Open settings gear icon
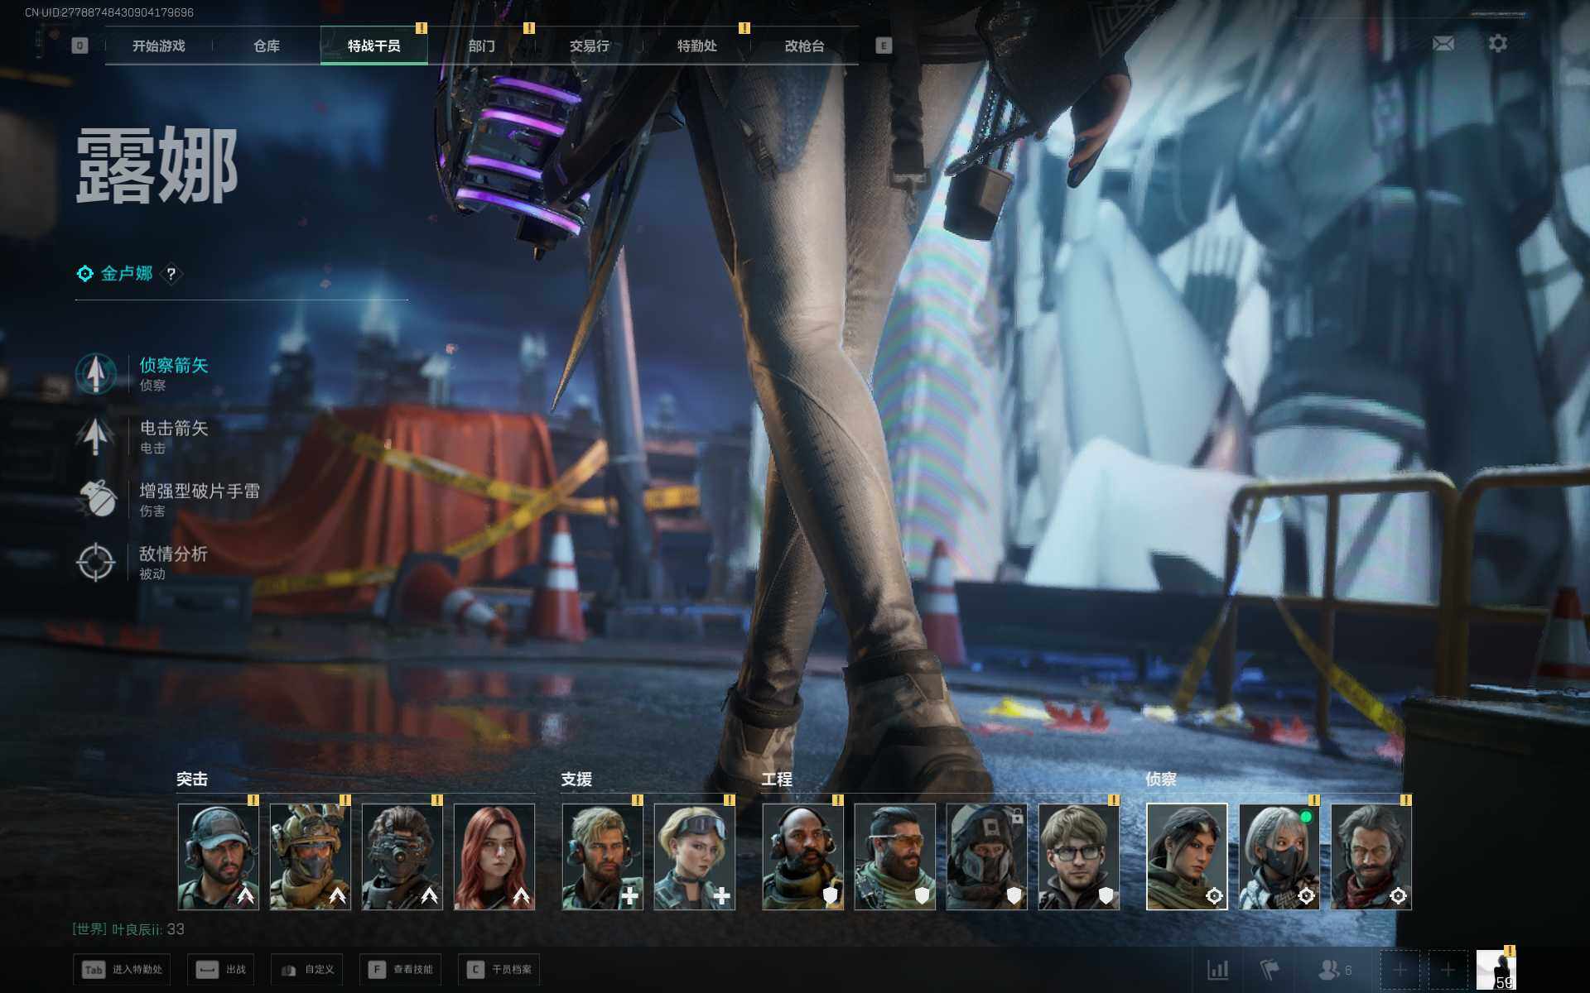This screenshot has height=993, width=1590. [1497, 43]
